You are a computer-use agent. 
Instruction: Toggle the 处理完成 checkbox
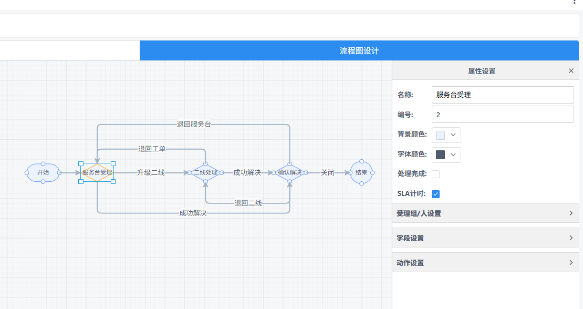point(436,174)
